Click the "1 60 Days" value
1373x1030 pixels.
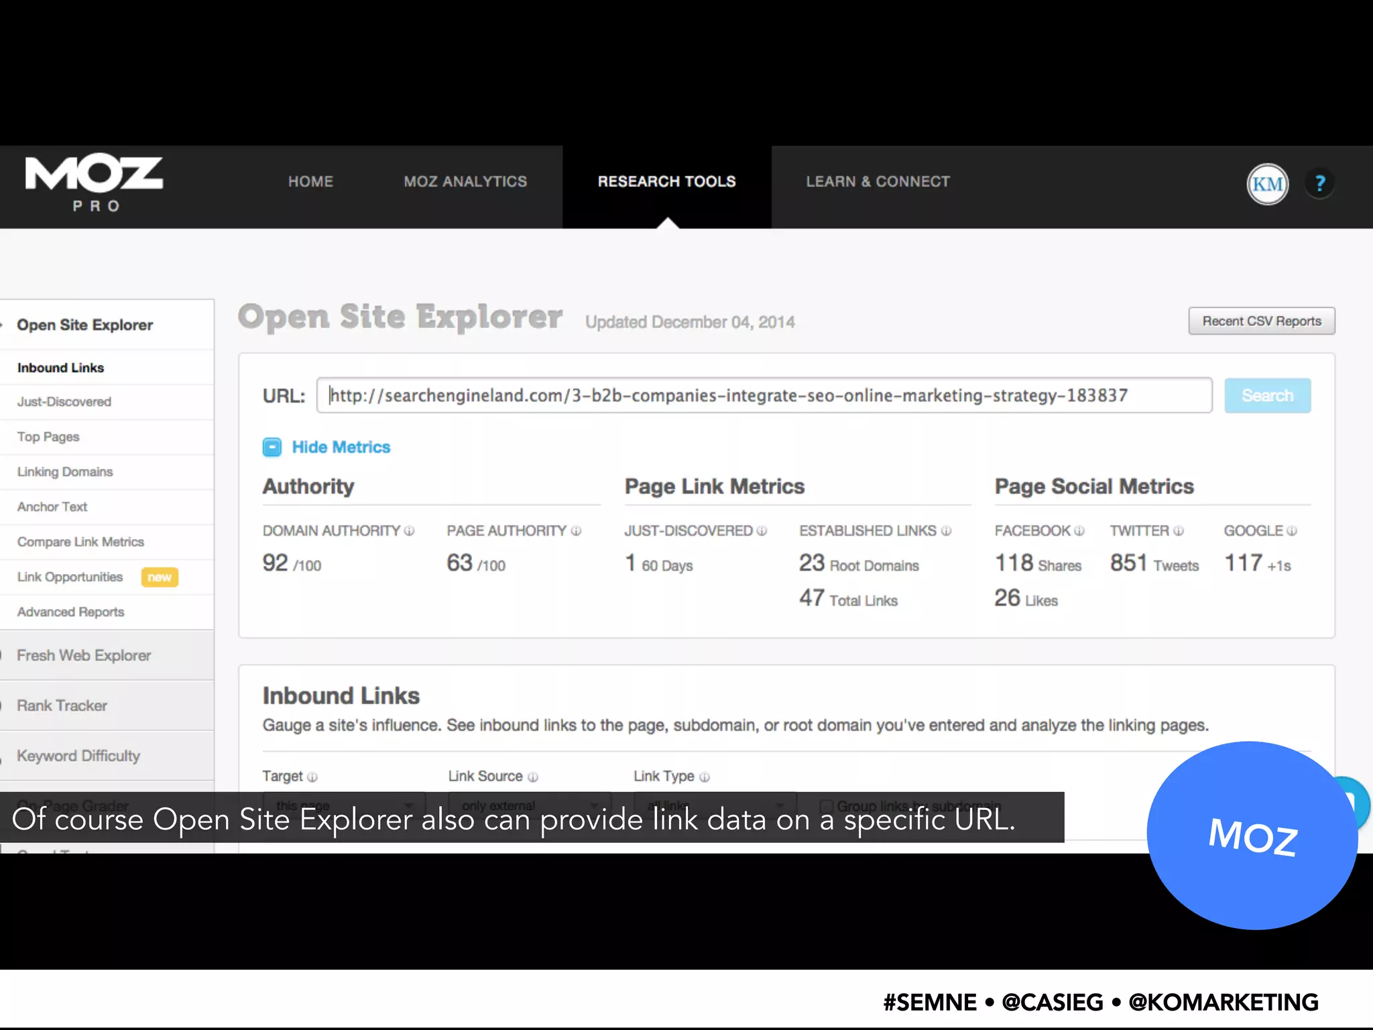pyautogui.click(x=658, y=563)
